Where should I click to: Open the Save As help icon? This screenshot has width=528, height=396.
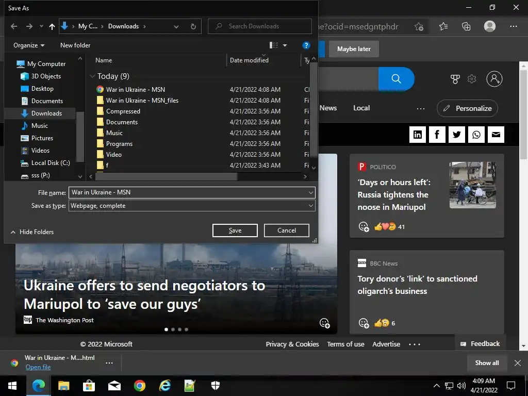tap(306, 45)
